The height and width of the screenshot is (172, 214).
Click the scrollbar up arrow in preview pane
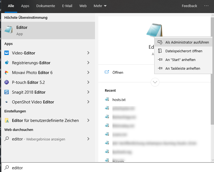pyautogui.click(x=212, y=15)
